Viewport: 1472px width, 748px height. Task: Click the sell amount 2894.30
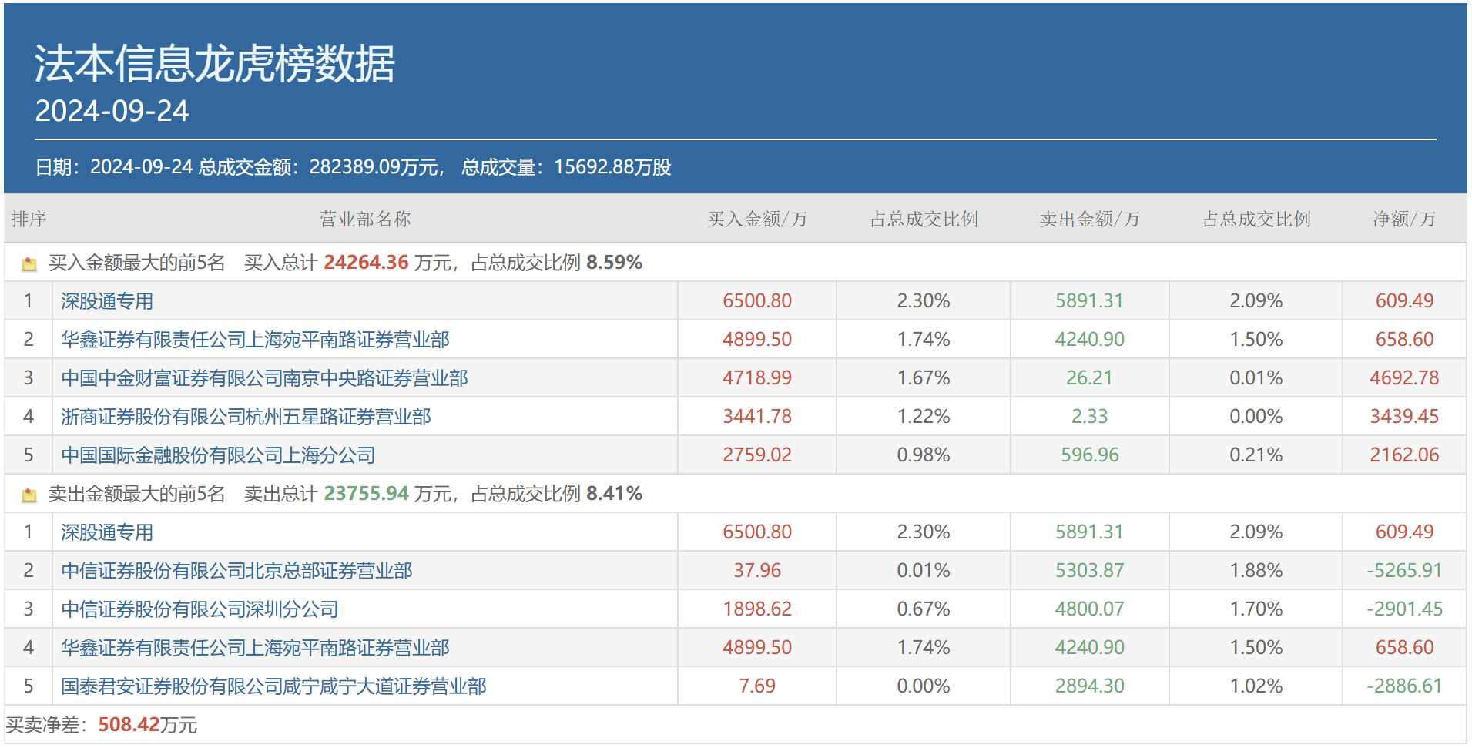pos(1089,686)
